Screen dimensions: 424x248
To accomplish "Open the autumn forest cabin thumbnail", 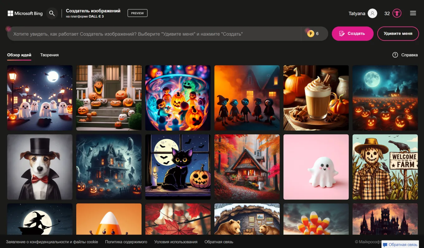I will click(247, 167).
